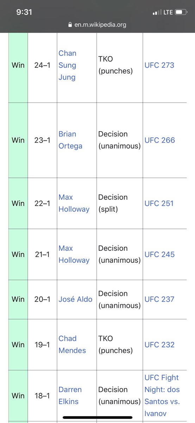Tap the home indicator bar at bottom
The height and width of the screenshot is (423, 195).
pyautogui.click(x=97, y=418)
